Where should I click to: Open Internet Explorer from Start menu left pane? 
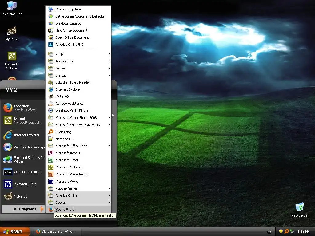23,135
